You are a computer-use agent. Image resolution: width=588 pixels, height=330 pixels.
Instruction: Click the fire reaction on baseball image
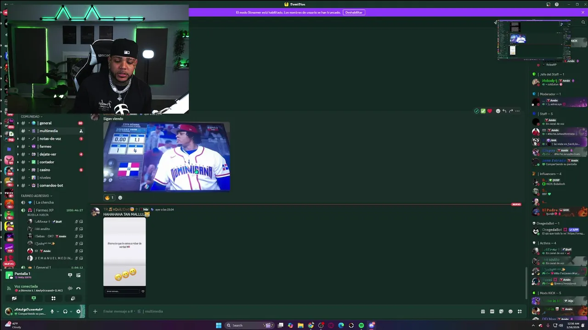coord(109,198)
